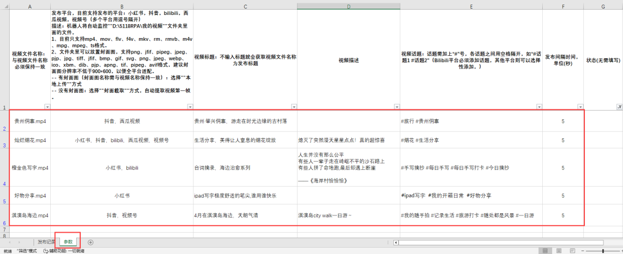The height and width of the screenshot is (254, 623).
Task: Select the 参数 sheet tab
Action: tap(68, 242)
